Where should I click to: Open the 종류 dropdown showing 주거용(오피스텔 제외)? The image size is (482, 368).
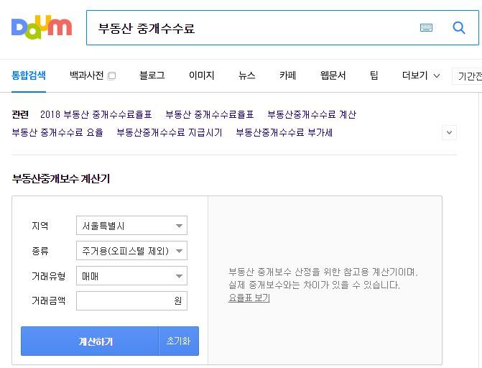click(x=131, y=251)
